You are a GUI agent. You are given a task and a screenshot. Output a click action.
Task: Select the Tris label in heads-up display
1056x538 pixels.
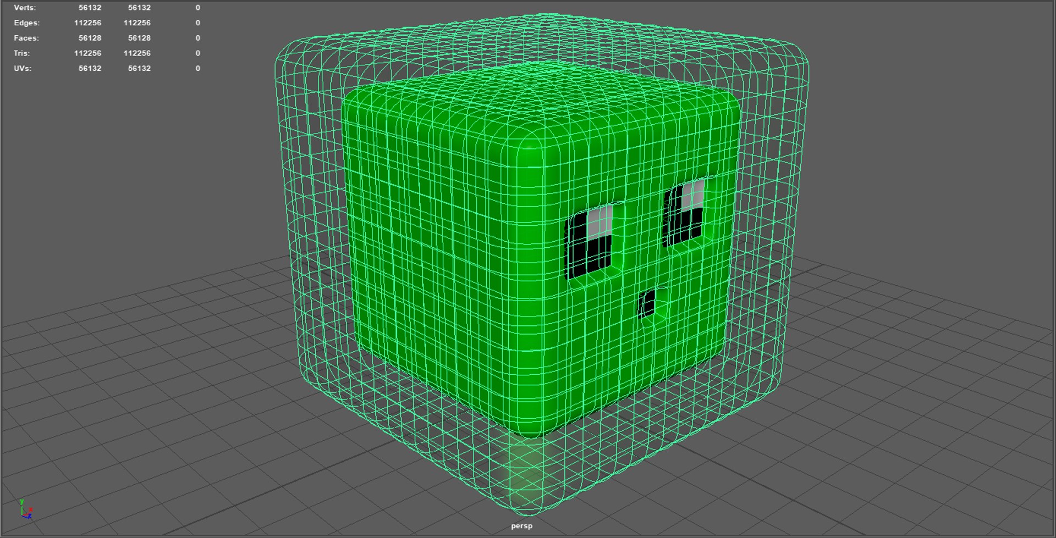[22, 53]
